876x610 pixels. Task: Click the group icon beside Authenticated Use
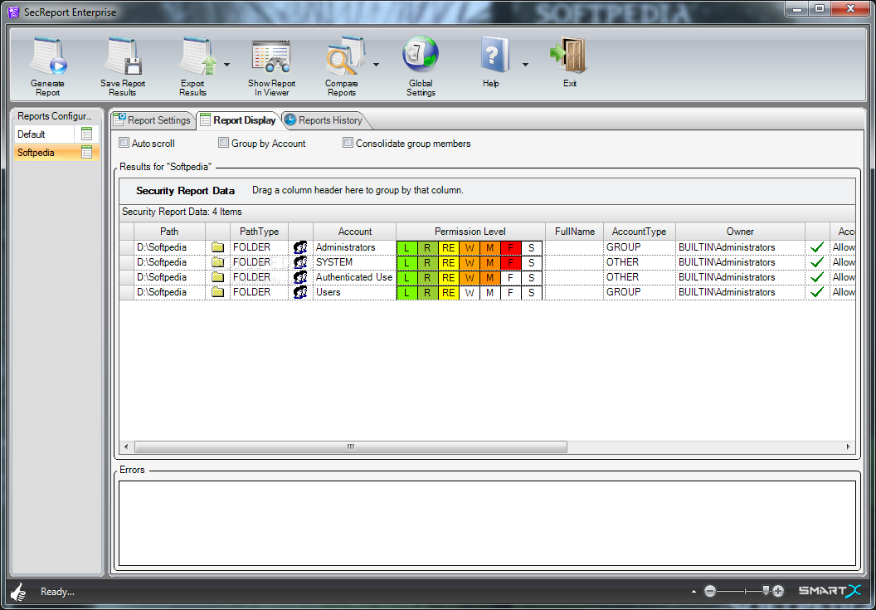pos(300,276)
